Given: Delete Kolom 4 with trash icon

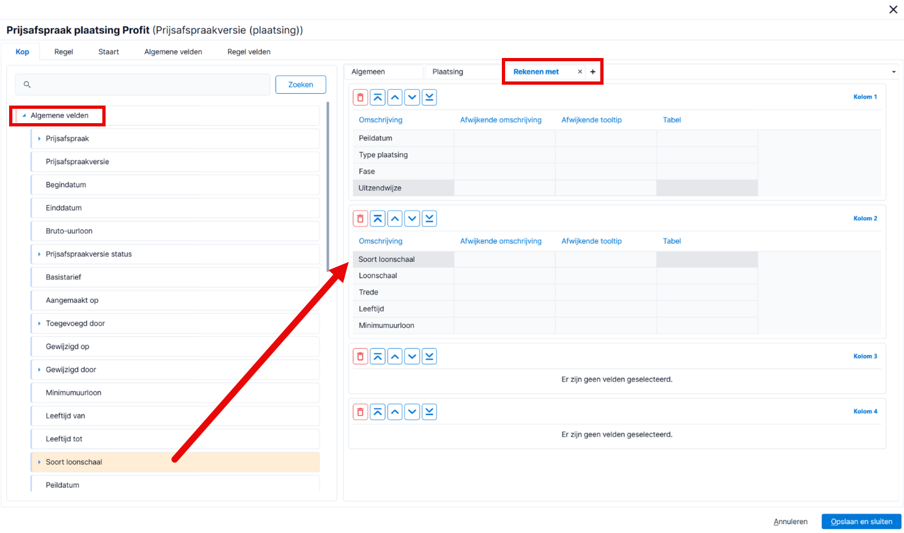Looking at the screenshot, I should click(360, 412).
